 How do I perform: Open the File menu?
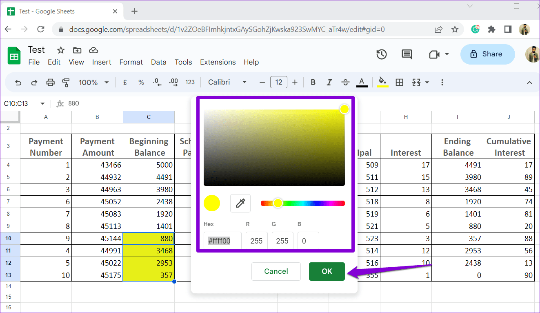[x=34, y=62]
